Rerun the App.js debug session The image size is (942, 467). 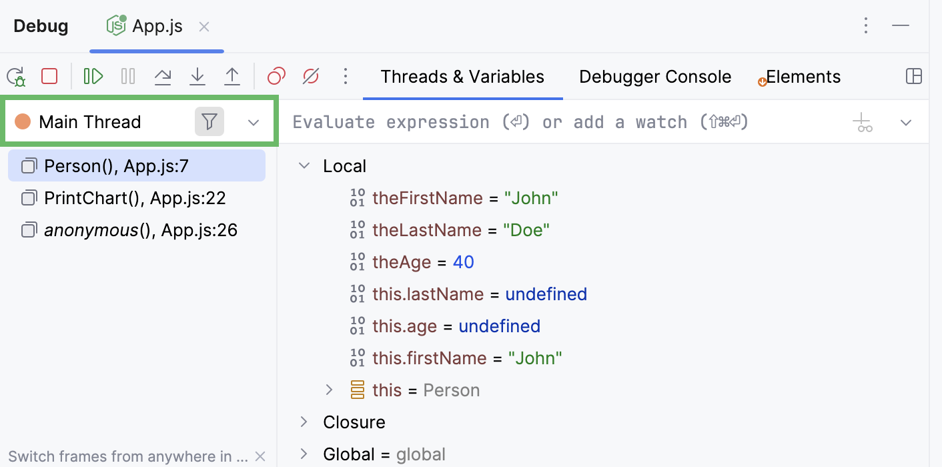pos(15,76)
